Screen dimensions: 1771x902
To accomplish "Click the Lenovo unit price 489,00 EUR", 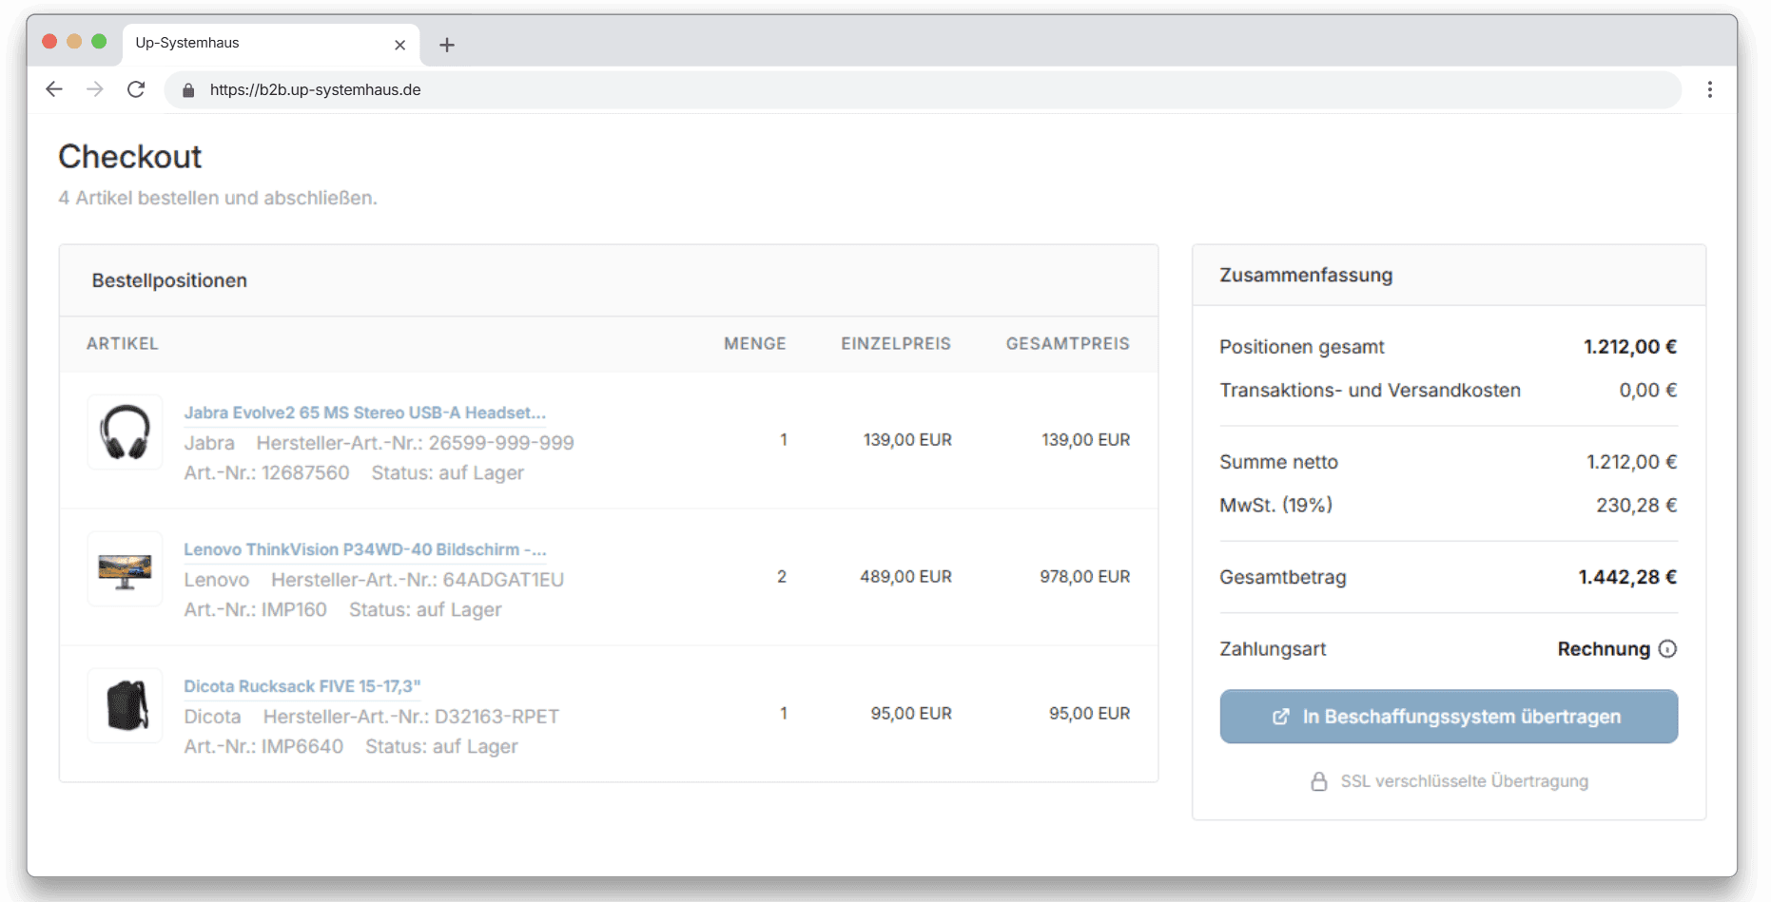I will [905, 577].
